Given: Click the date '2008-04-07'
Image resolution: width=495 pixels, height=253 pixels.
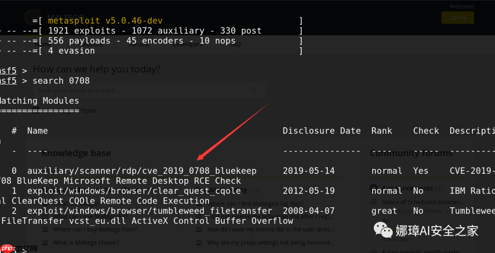Looking at the screenshot, I should coord(309,211).
